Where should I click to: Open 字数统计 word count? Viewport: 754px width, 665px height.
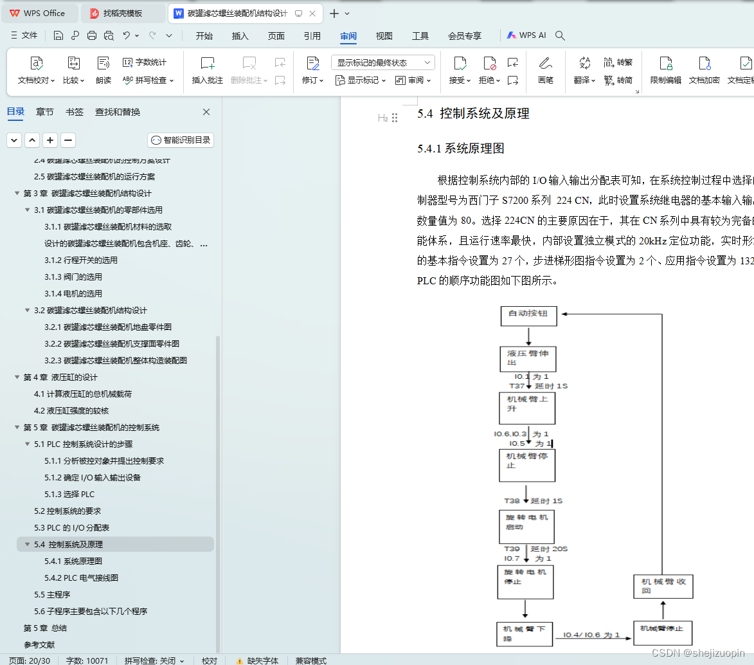(144, 62)
